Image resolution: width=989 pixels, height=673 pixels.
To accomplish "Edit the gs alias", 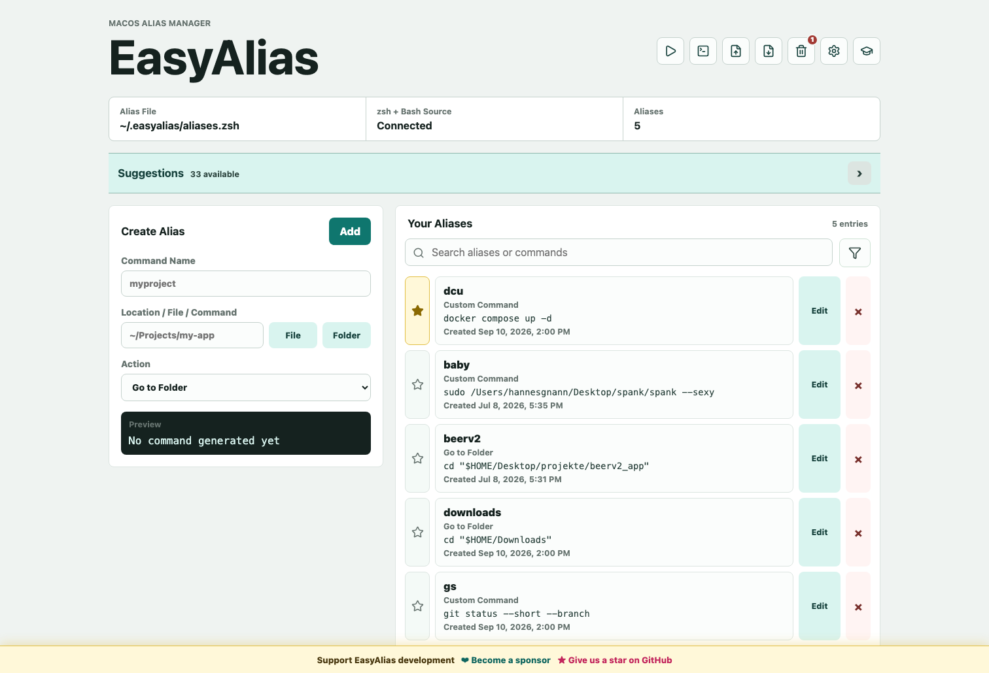I will click(x=820, y=606).
